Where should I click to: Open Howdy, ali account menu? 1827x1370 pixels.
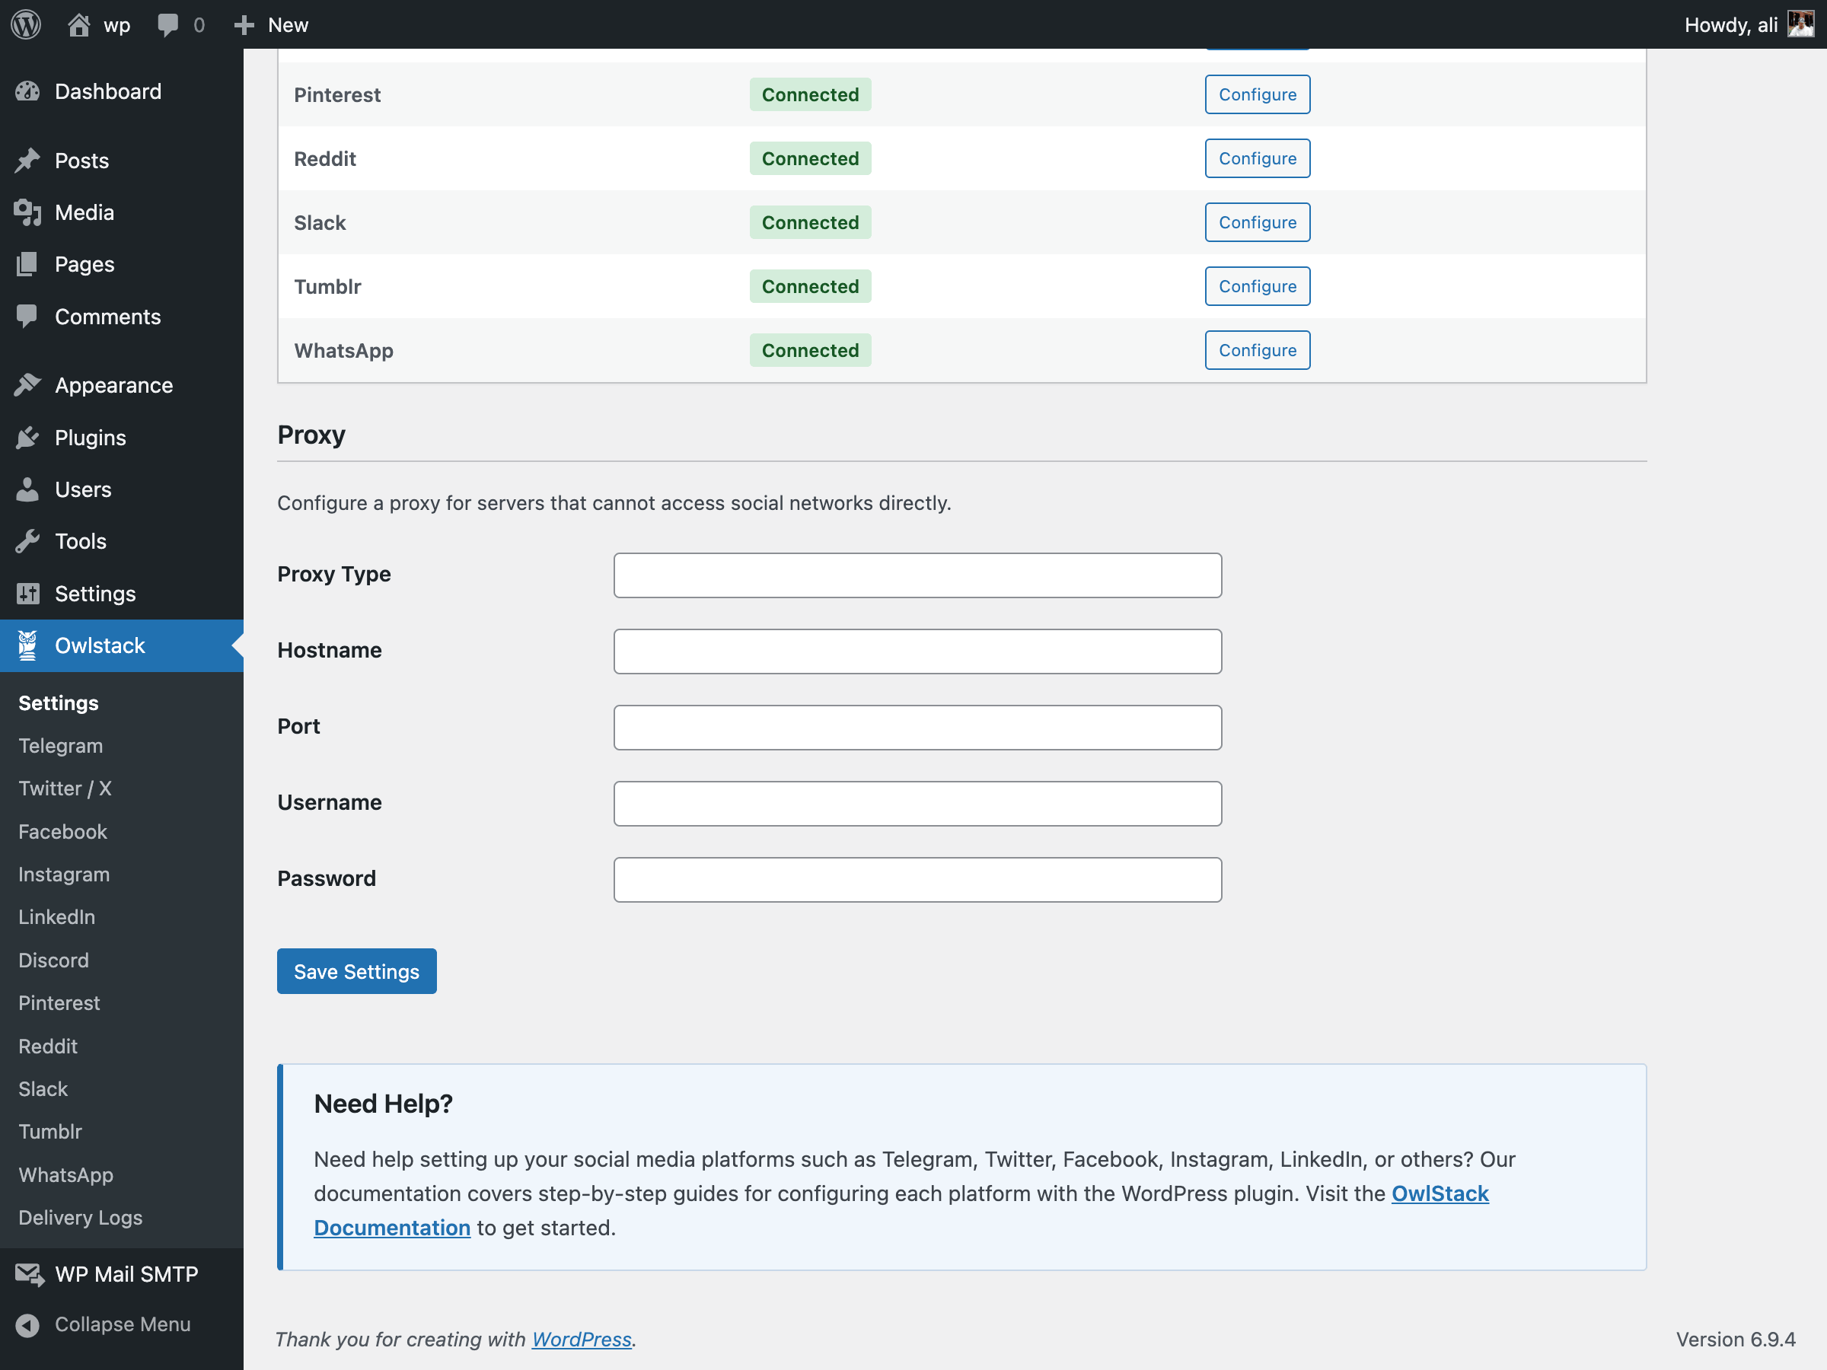(x=1730, y=25)
